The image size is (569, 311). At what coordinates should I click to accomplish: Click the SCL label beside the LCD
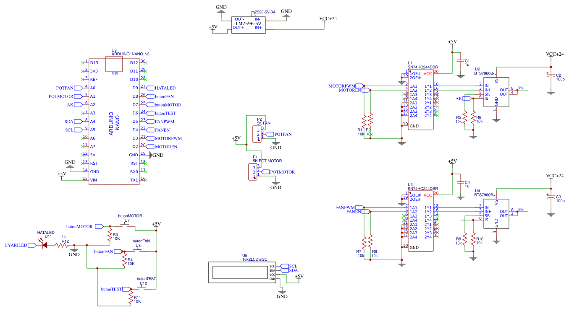[x=291, y=266]
